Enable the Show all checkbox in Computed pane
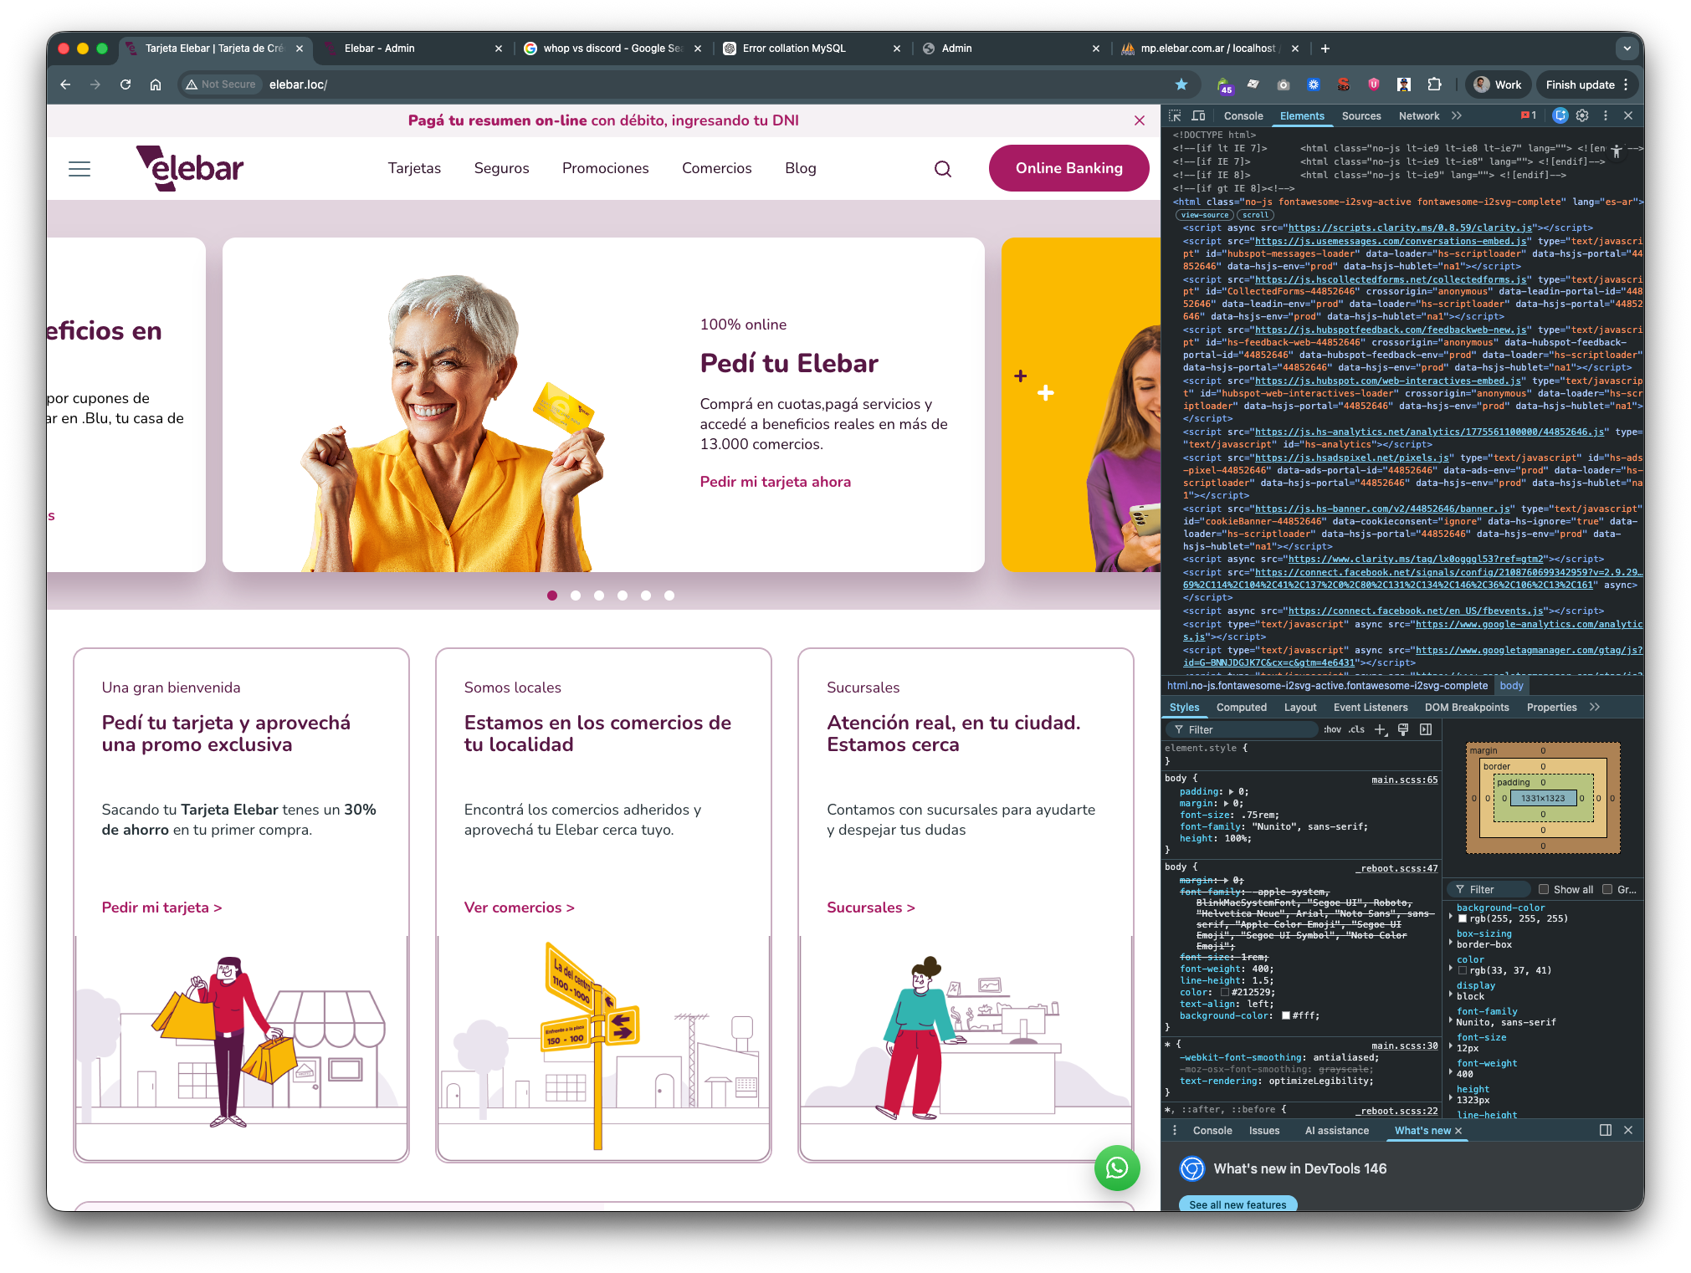Image resolution: width=1691 pixels, height=1273 pixels. (x=1544, y=890)
